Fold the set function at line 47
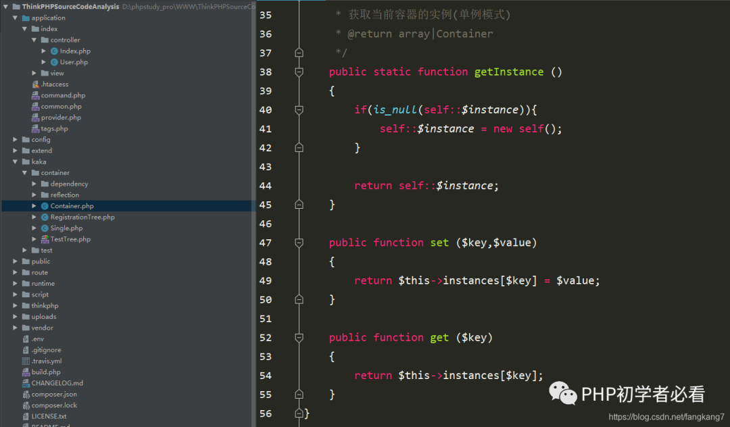 (x=299, y=243)
